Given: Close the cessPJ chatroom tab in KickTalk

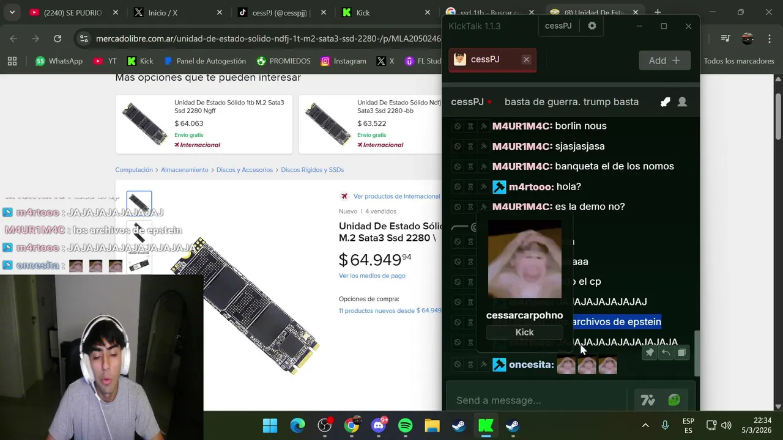Looking at the screenshot, I should tap(526, 59).
